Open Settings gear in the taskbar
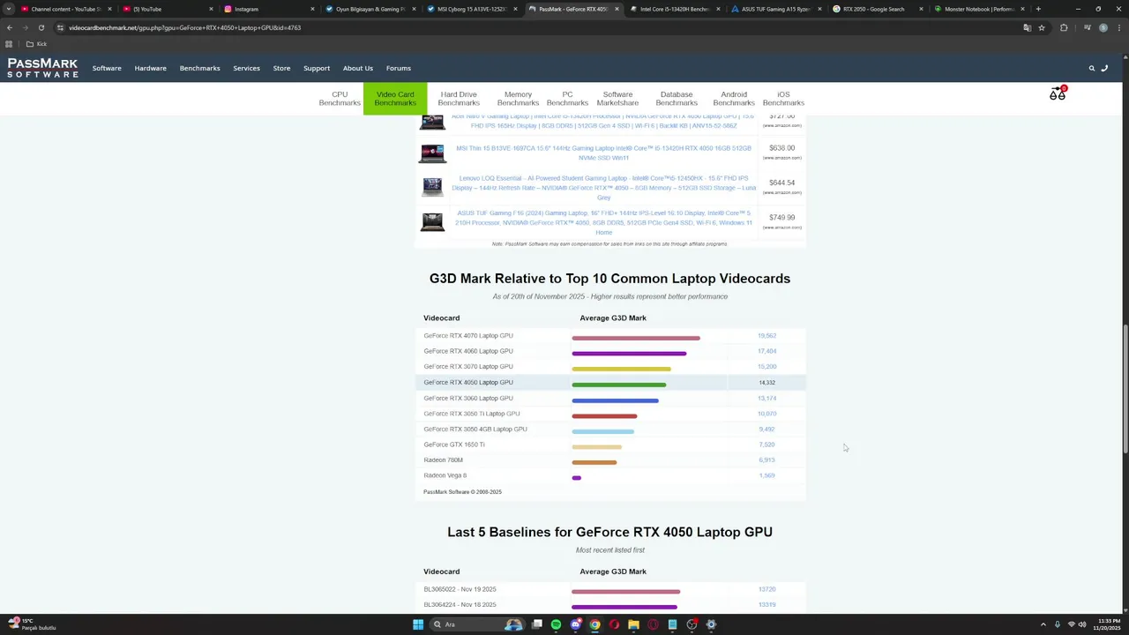 pos(711,624)
